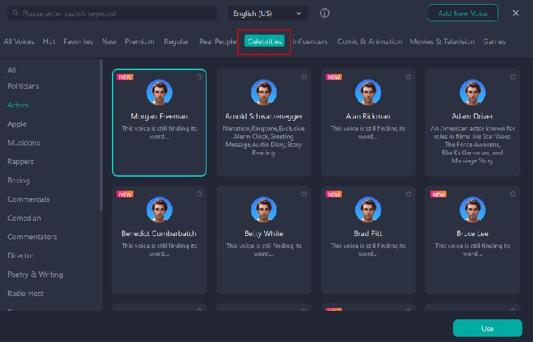This screenshot has height=342, width=533.
Task: Open the Movies & Television tab
Action: [x=442, y=41]
